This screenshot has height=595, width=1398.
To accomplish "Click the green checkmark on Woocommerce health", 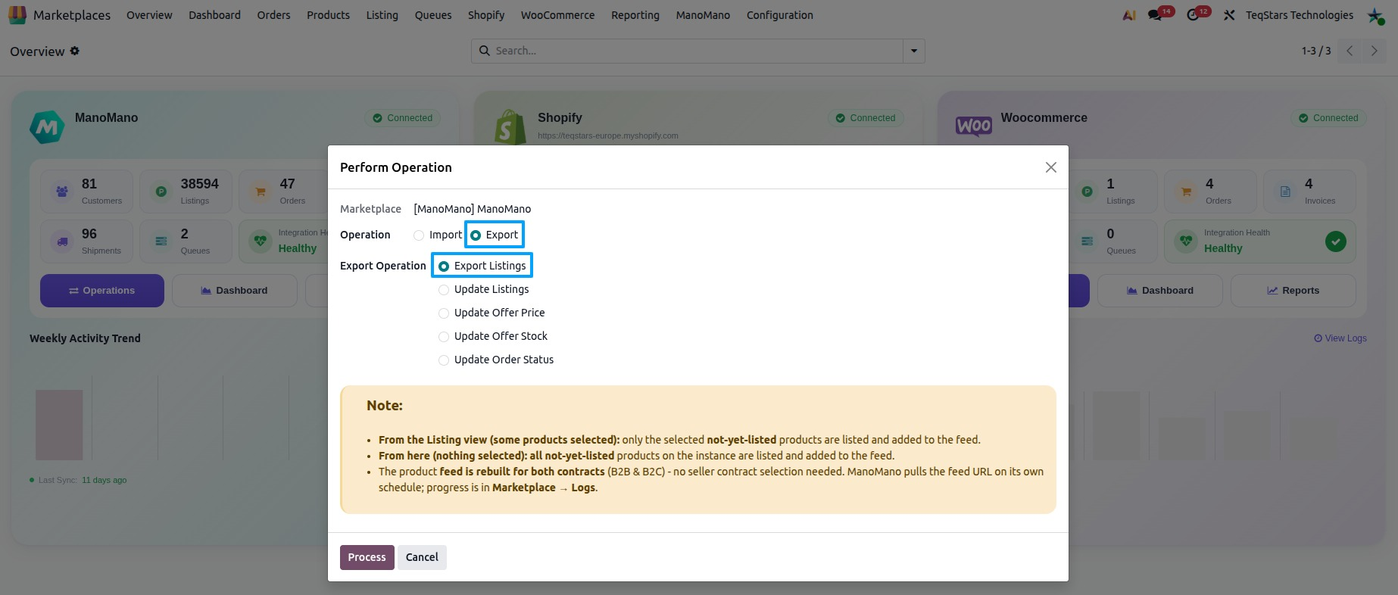I will click(1336, 241).
